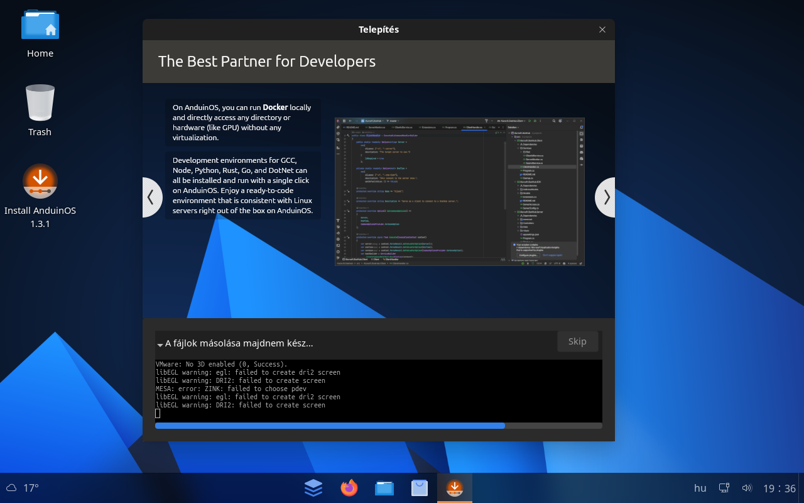Click the terminal cursor block in output
The image size is (804, 503).
[158, 413]
